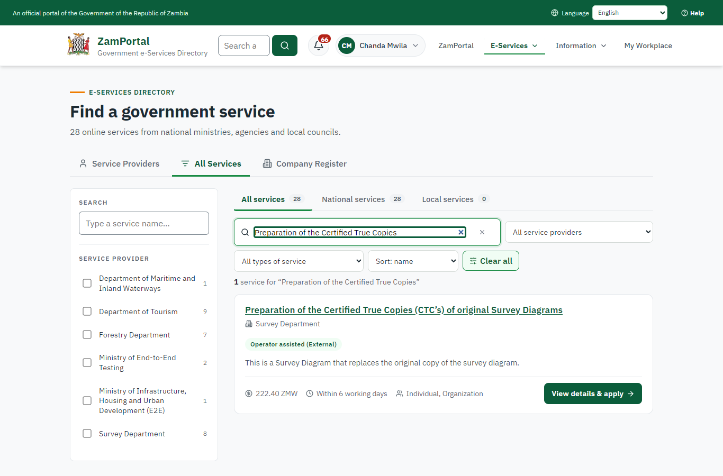Expand the E-Services menu
Viewport: 723px width, 476px height.
point(514,45)
